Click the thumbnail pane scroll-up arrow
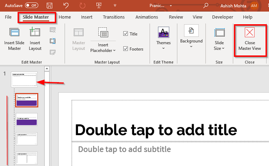Image resolution: width=269 pixels, height=166 pixels. point(47,69)
